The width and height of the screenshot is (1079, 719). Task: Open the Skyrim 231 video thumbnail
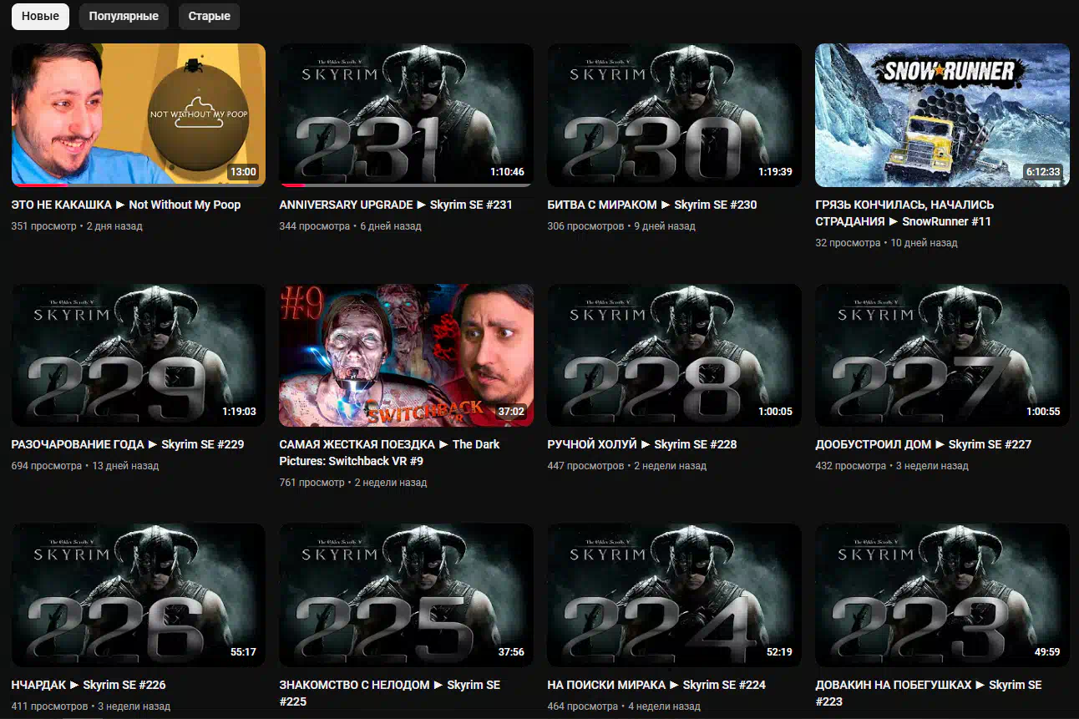(406, 115)
